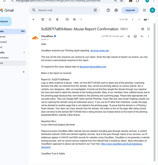Open the abymcar.pages.dev link
The width and height of the screenshot is (158, 165).
click(x=99, y=50)
